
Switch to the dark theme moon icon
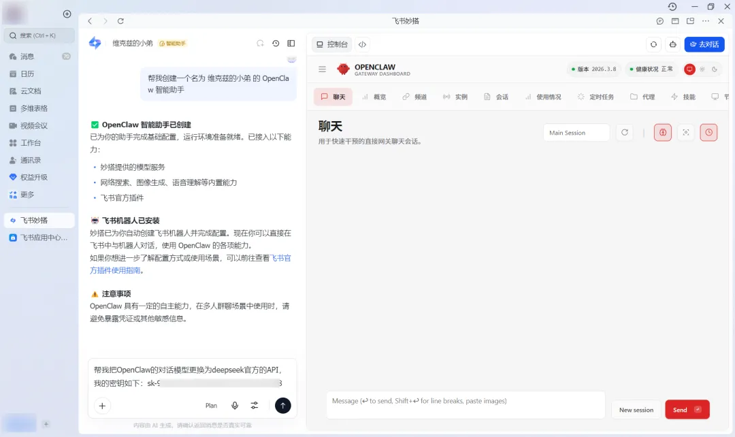tap(715, 69)
